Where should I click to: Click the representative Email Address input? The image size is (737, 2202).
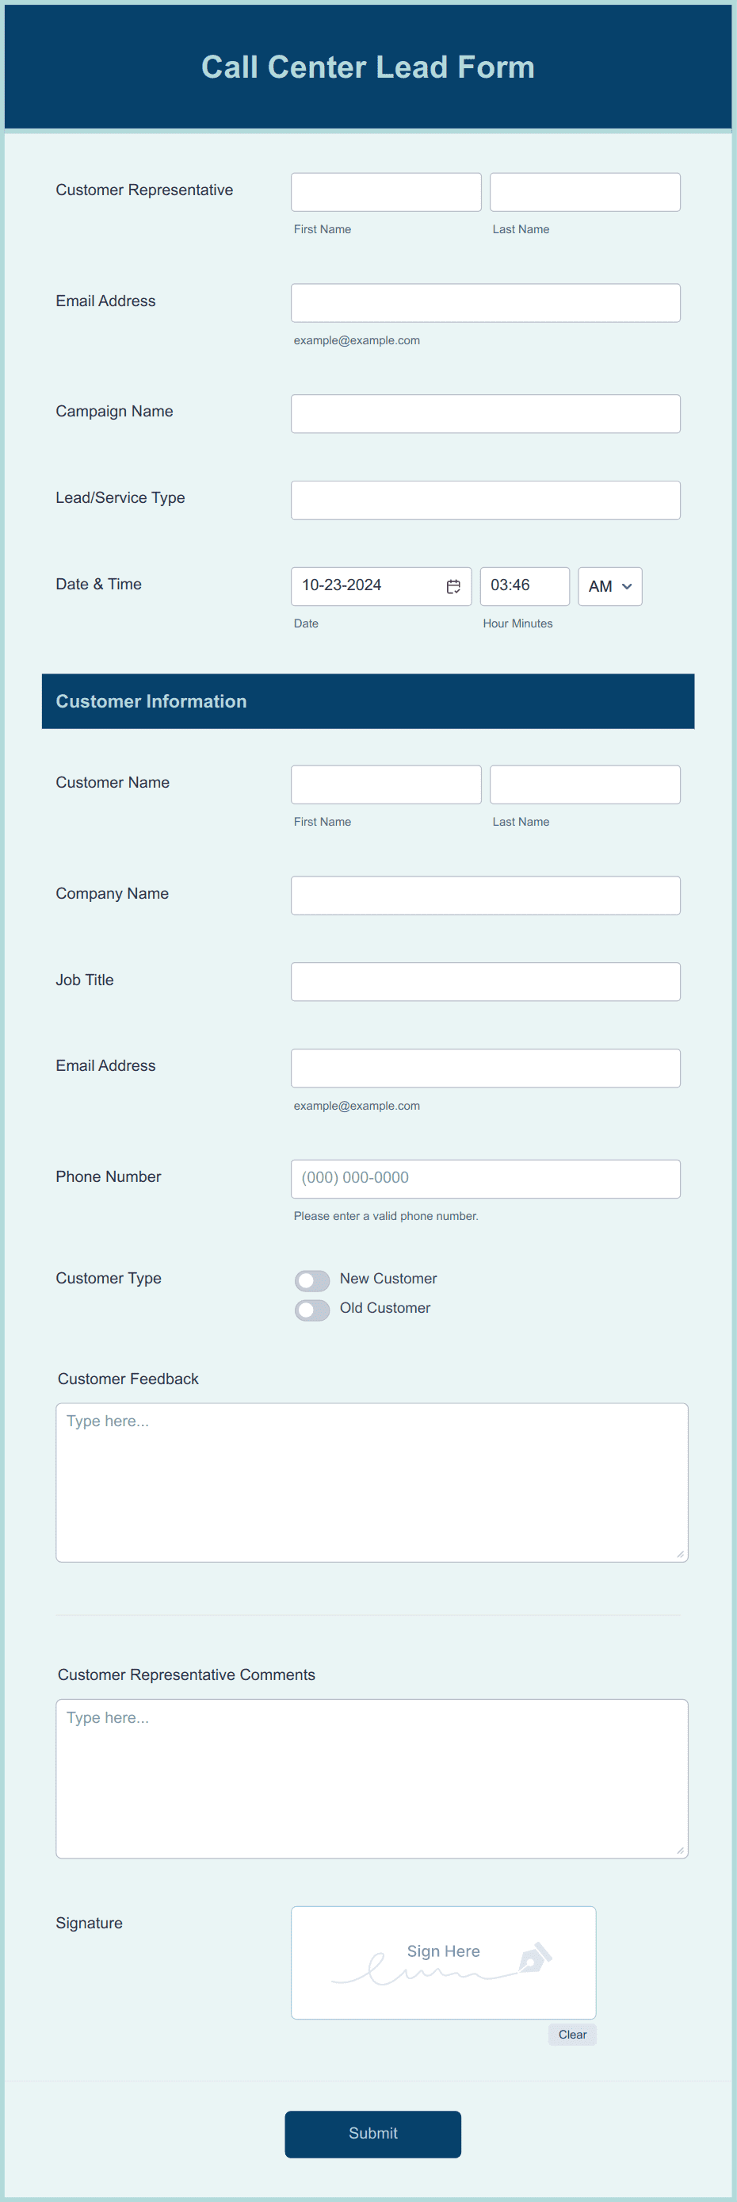click(x=484, y=302)
